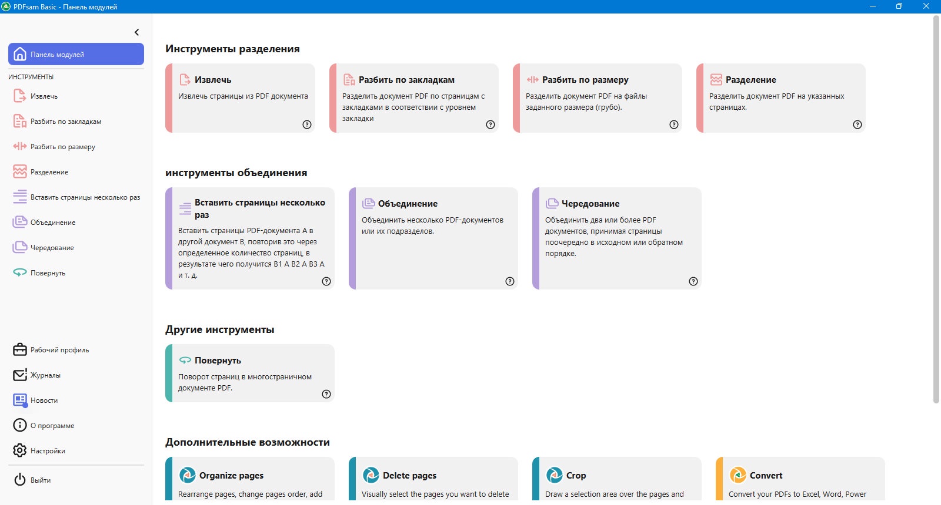Click the vertical scrollbar thumb

point(936,209)
